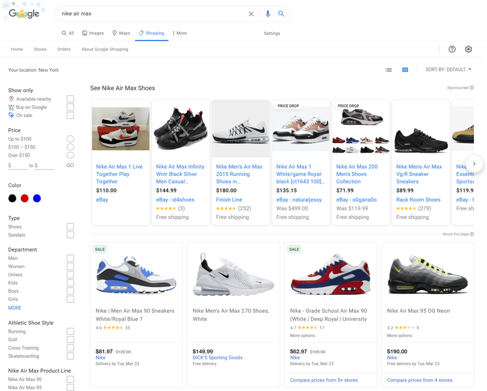Viewport: 487px width, 391px height.
Task: Apply price range with GO button
Action: point(70,165)
